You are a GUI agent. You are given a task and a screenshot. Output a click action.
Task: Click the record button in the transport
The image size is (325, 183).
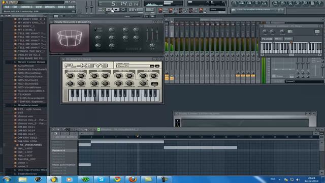pos(123,10)
